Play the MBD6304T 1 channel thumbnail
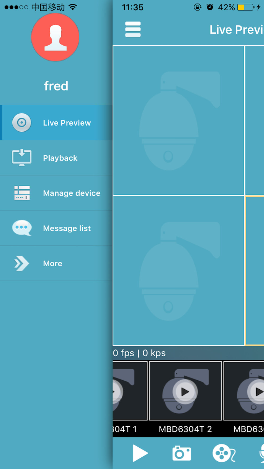This screenshot has height=469, width=264. [130, 391]
